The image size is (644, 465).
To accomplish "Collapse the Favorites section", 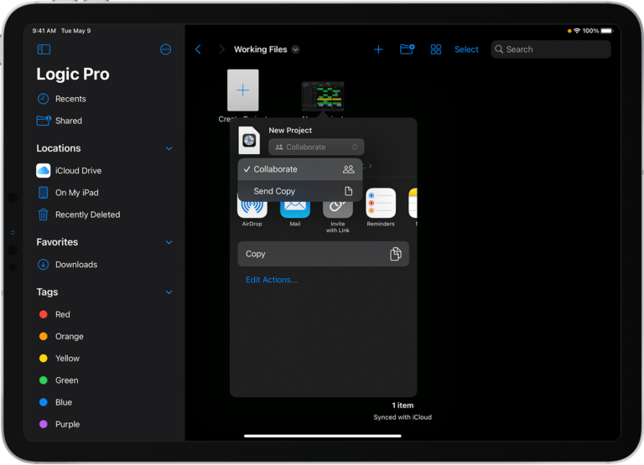I will (169, 243).
